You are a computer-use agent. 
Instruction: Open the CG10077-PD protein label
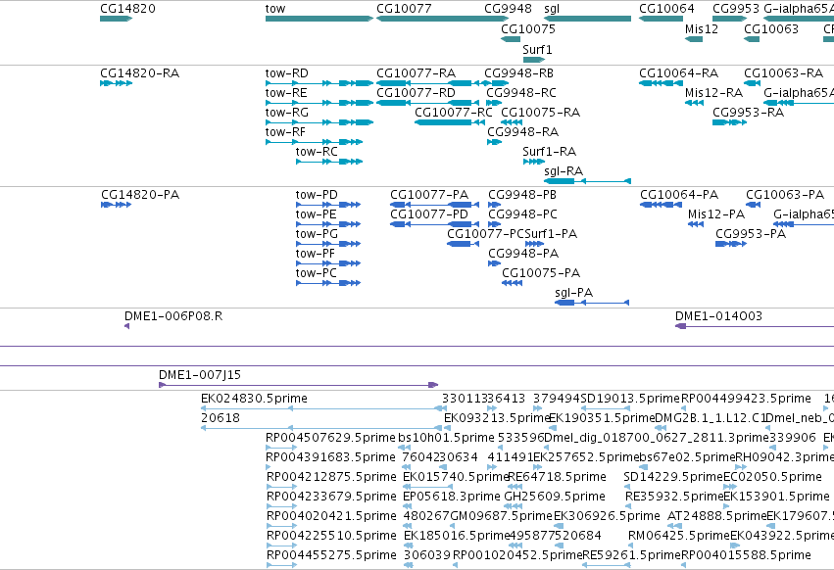pyautogui.click(x=429, y=214)
